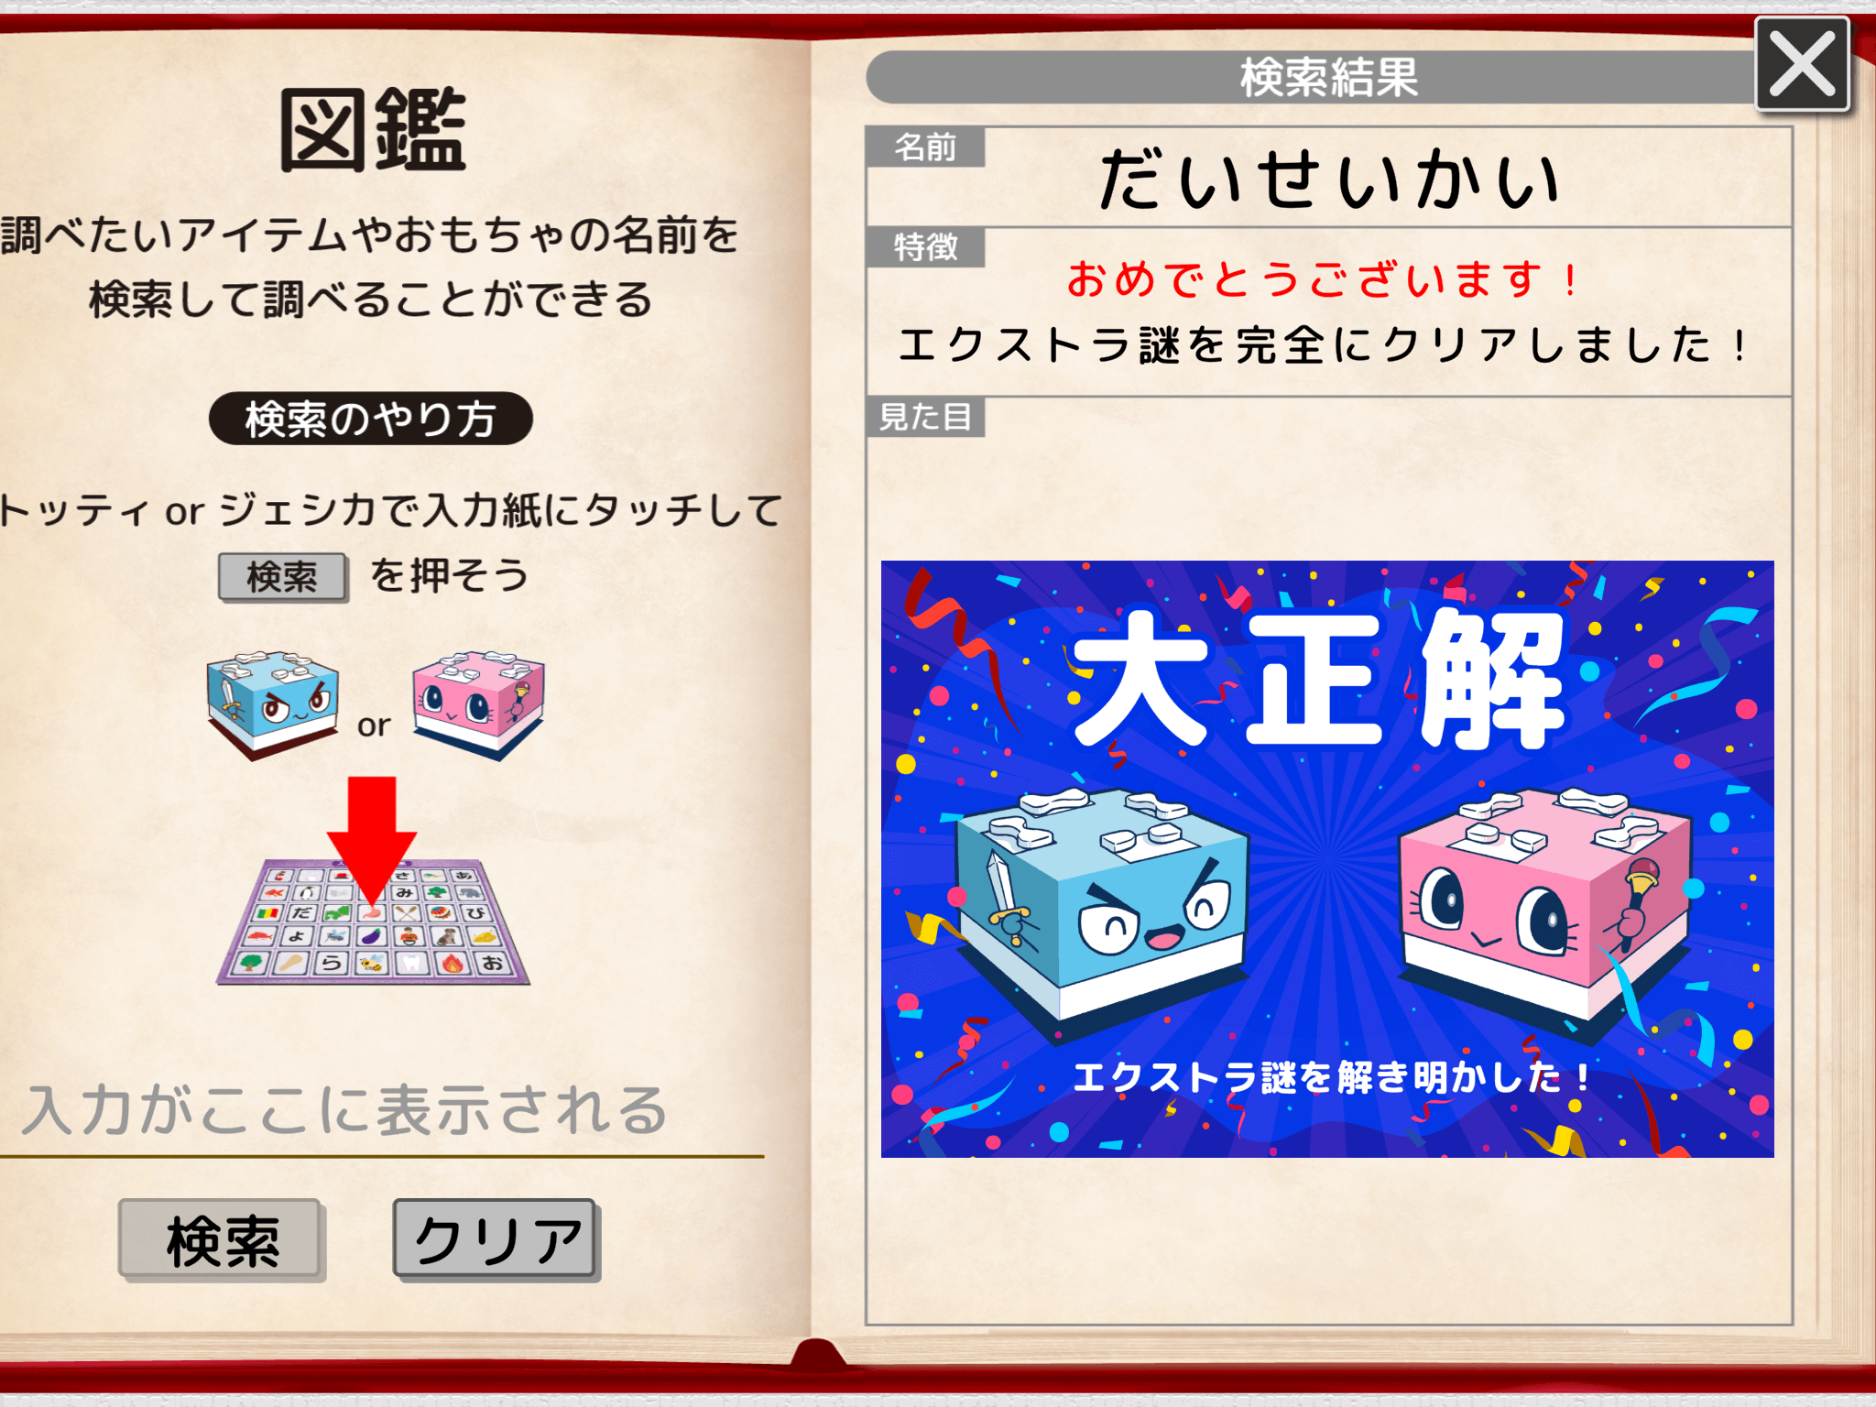Screen dimensions: 1876x1407
Task: Click the small 検索 example button in instructions
Action: (x=283, y=577)
